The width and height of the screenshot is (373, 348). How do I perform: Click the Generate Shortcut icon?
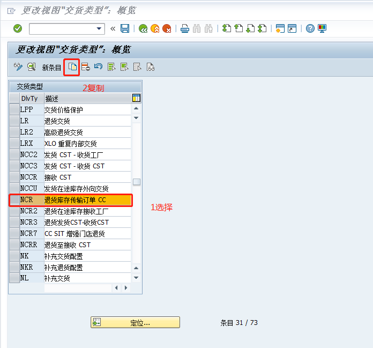point(292,28)
